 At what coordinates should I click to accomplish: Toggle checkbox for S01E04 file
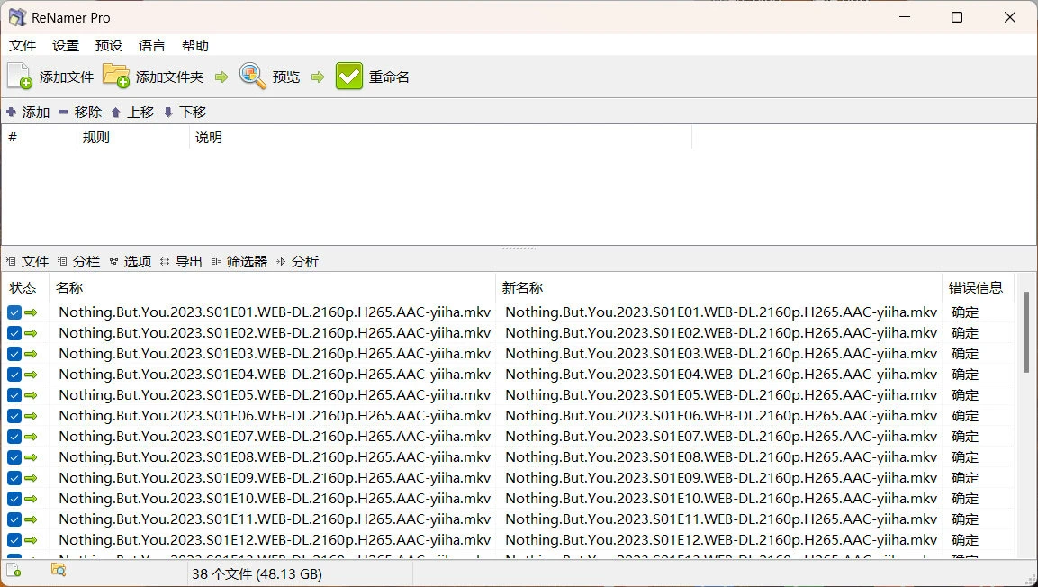tap(14, 375)
